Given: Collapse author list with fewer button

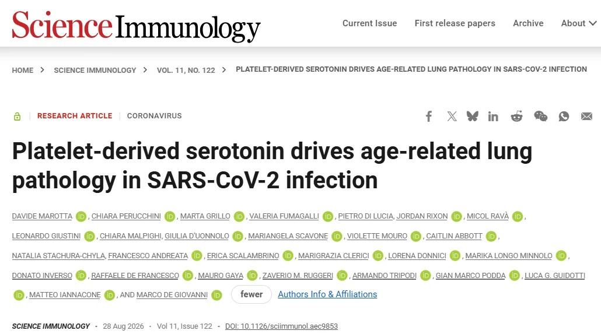Looking at the screenshot, I should [x=251, y=294].
